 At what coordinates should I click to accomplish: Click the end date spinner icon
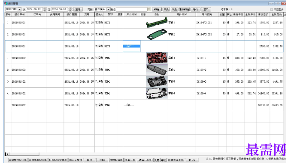(70, 9)
